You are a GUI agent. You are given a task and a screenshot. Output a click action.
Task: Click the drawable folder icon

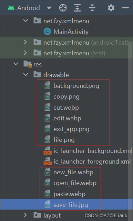(37, 74)
